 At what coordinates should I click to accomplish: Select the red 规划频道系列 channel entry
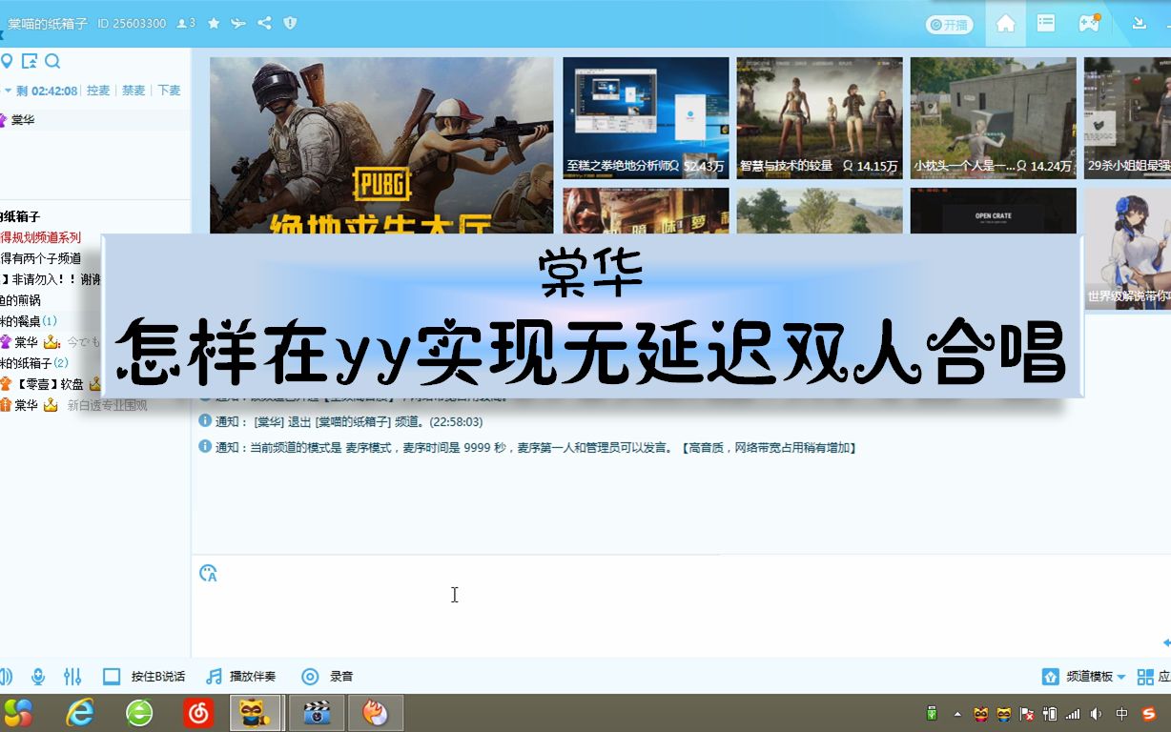(41, 237)
